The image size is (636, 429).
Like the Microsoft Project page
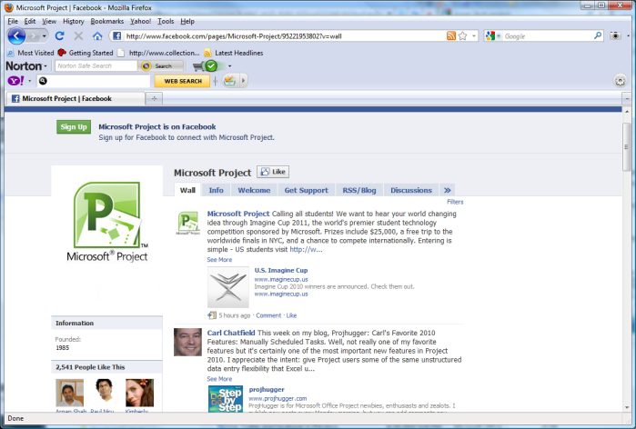(273, 172)
